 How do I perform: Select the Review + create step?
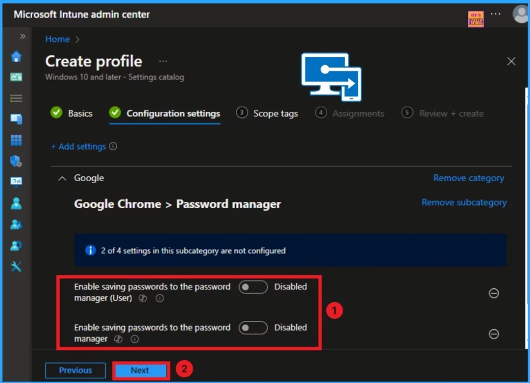pyautogui.click(x=443, y=113)
